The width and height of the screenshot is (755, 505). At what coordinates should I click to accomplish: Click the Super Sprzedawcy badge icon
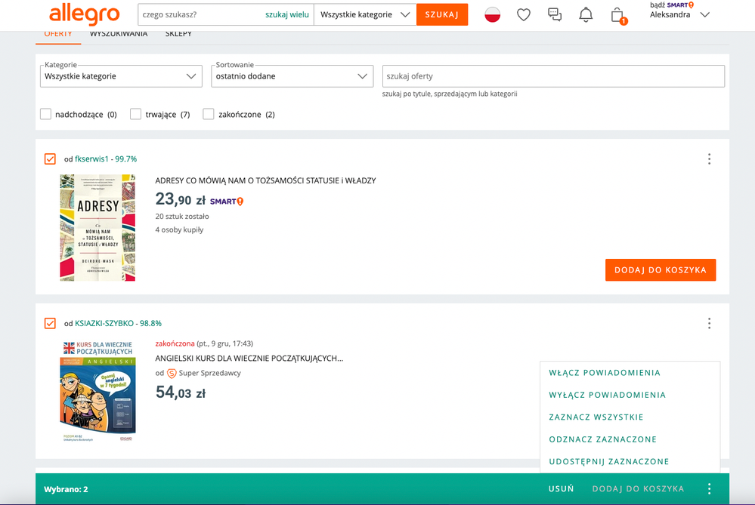[172, 373]
